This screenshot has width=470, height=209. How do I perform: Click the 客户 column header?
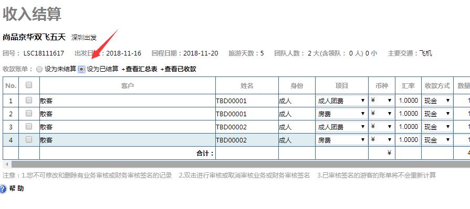click(128, 86)
